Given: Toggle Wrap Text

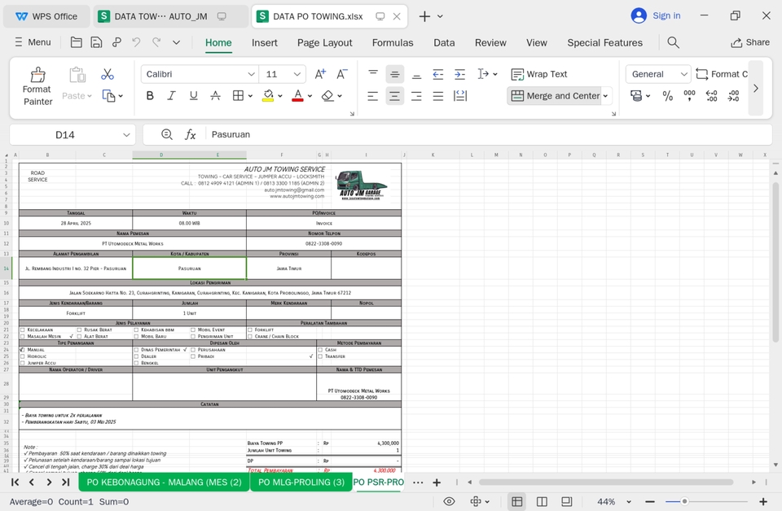Looking at the screenshot, I should point(539,74).
